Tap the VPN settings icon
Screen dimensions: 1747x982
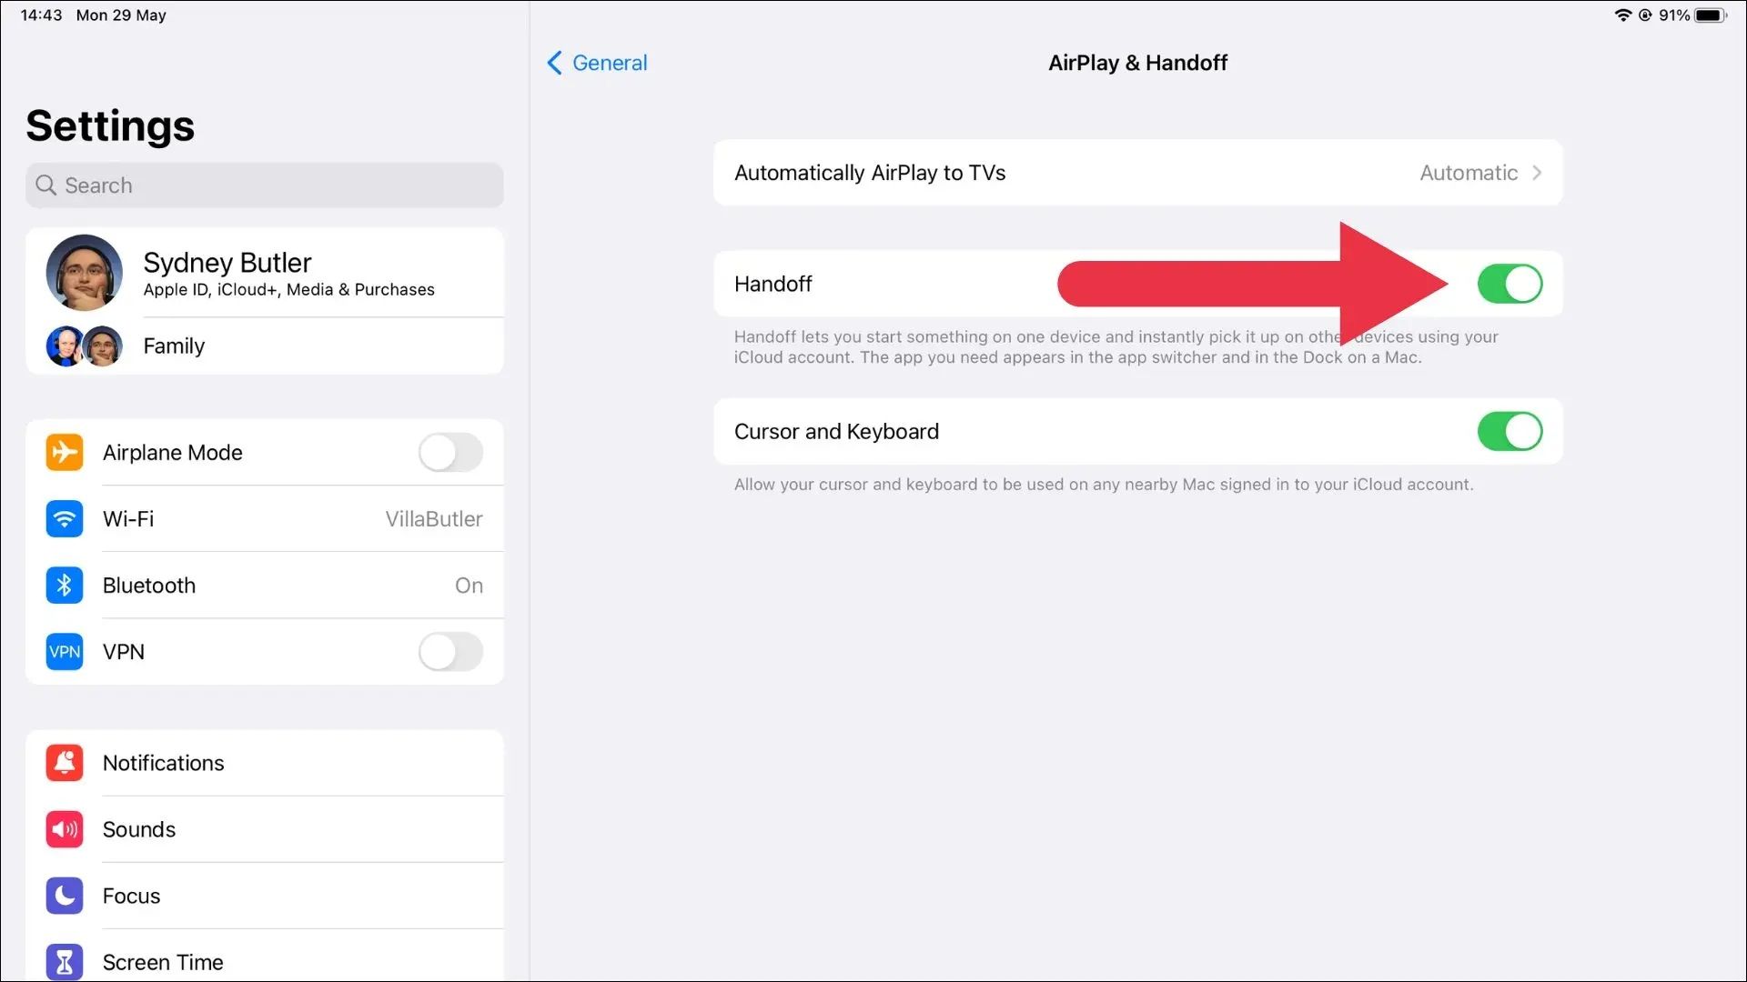(65, 651)
